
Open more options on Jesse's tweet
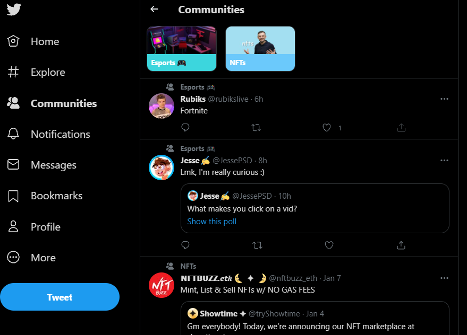point(444,161)
